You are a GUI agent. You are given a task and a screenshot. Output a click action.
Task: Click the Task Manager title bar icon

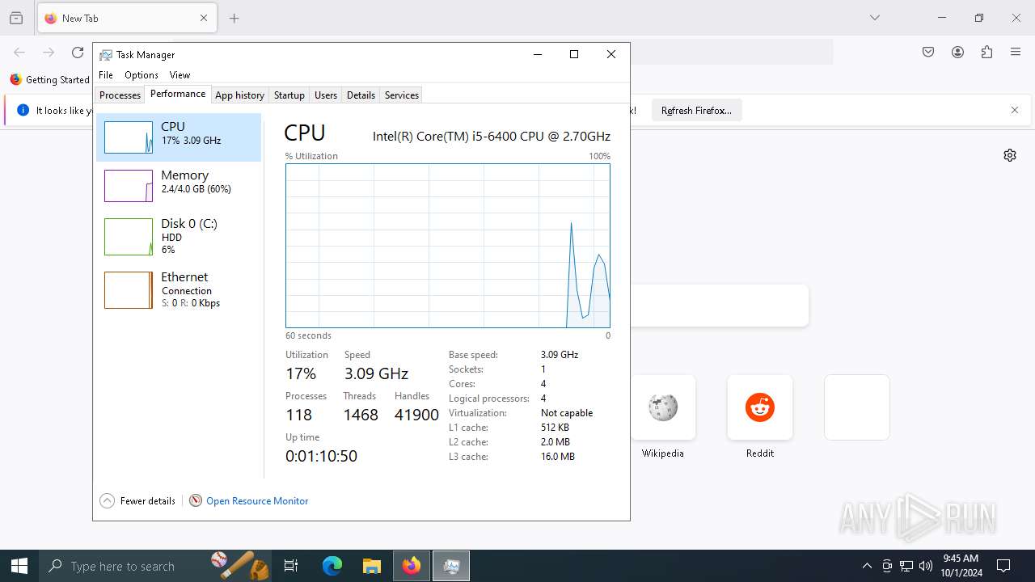(106, 55)
